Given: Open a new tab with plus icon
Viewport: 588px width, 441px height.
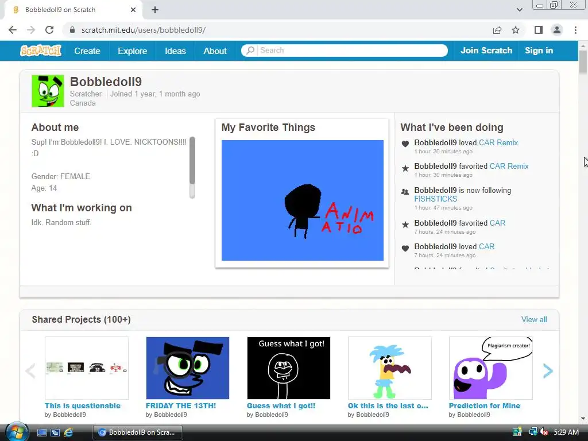Looking at the screenshot, I should coord(155,10).
